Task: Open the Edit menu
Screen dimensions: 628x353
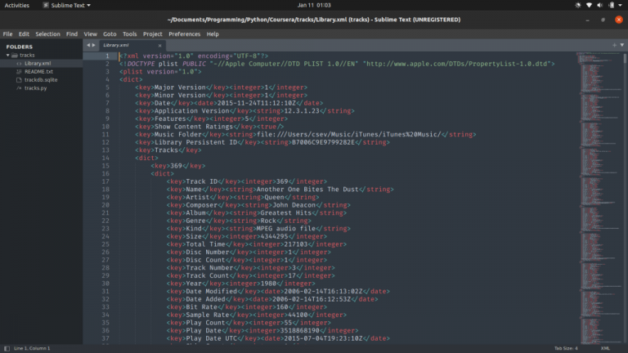Action: 24,34
